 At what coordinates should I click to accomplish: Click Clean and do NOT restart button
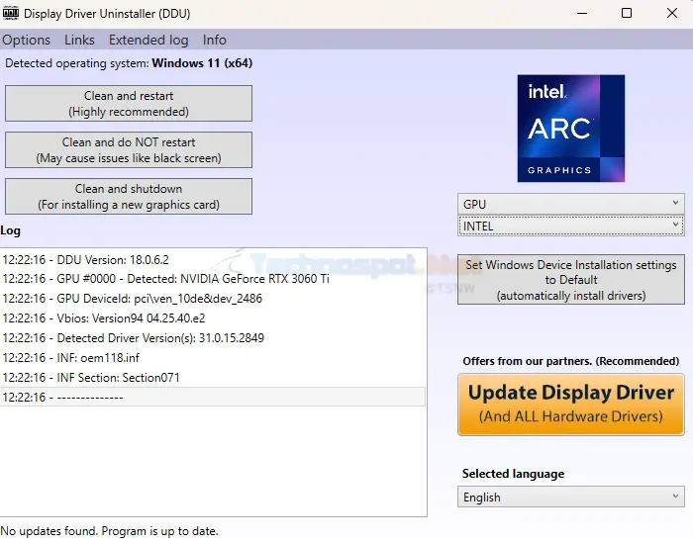click(x=129, y=149)
